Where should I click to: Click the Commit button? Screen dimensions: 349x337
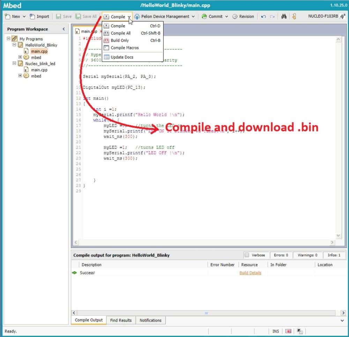[x=212, y=16]
